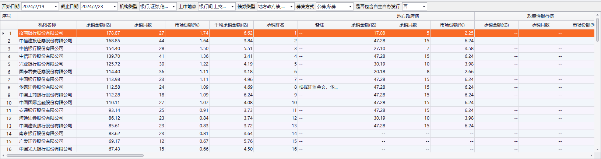Sort by the 机构名称 column header

(x=47, y=25)
